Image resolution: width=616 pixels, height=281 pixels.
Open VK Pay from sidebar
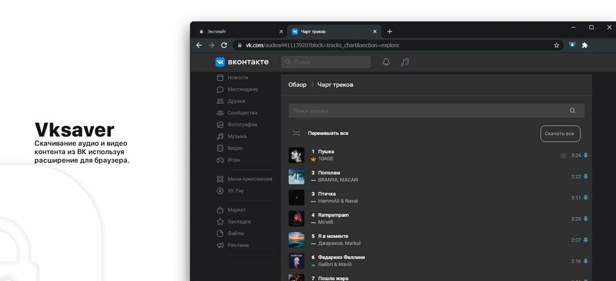tap(235, 191)
